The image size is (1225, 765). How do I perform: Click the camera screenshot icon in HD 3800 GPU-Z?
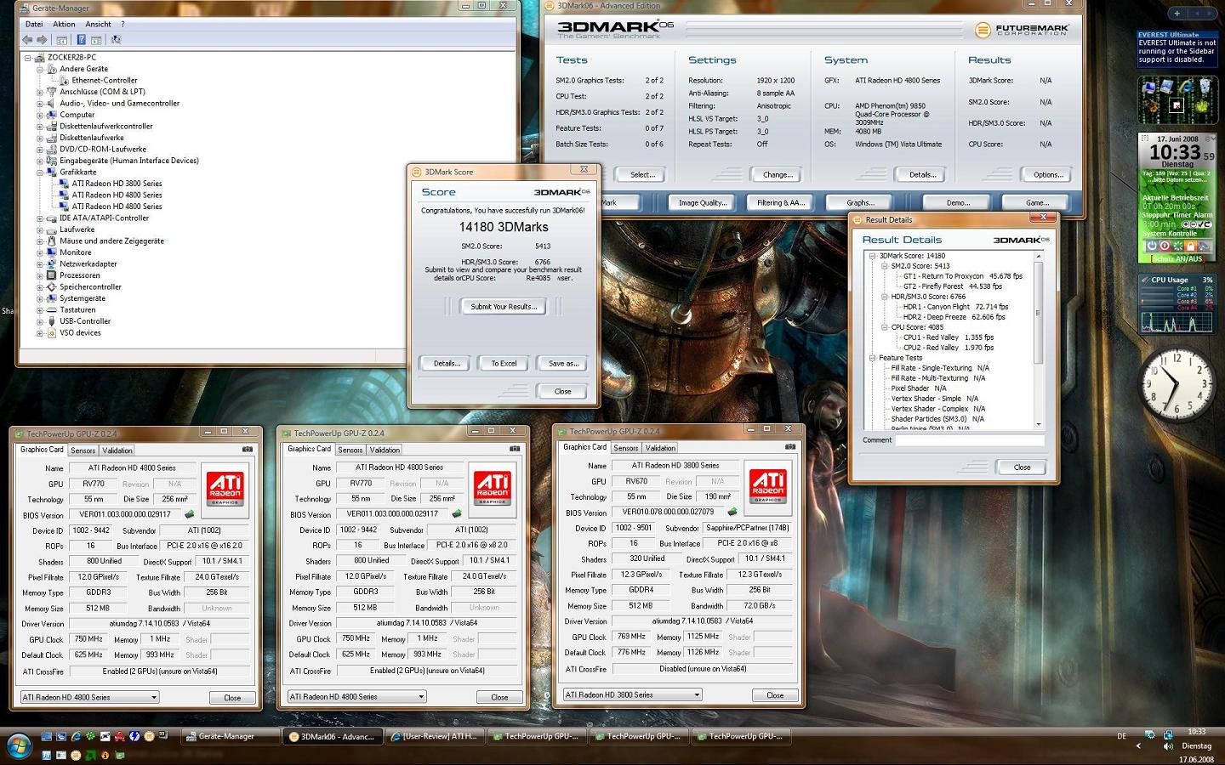[789, 447]
